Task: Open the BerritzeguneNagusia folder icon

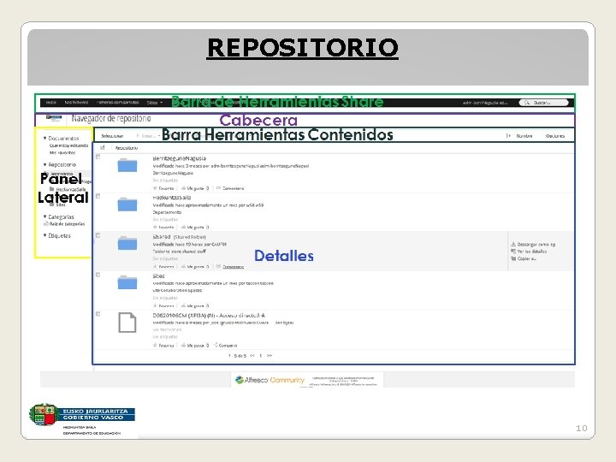Action: point(127,165)
